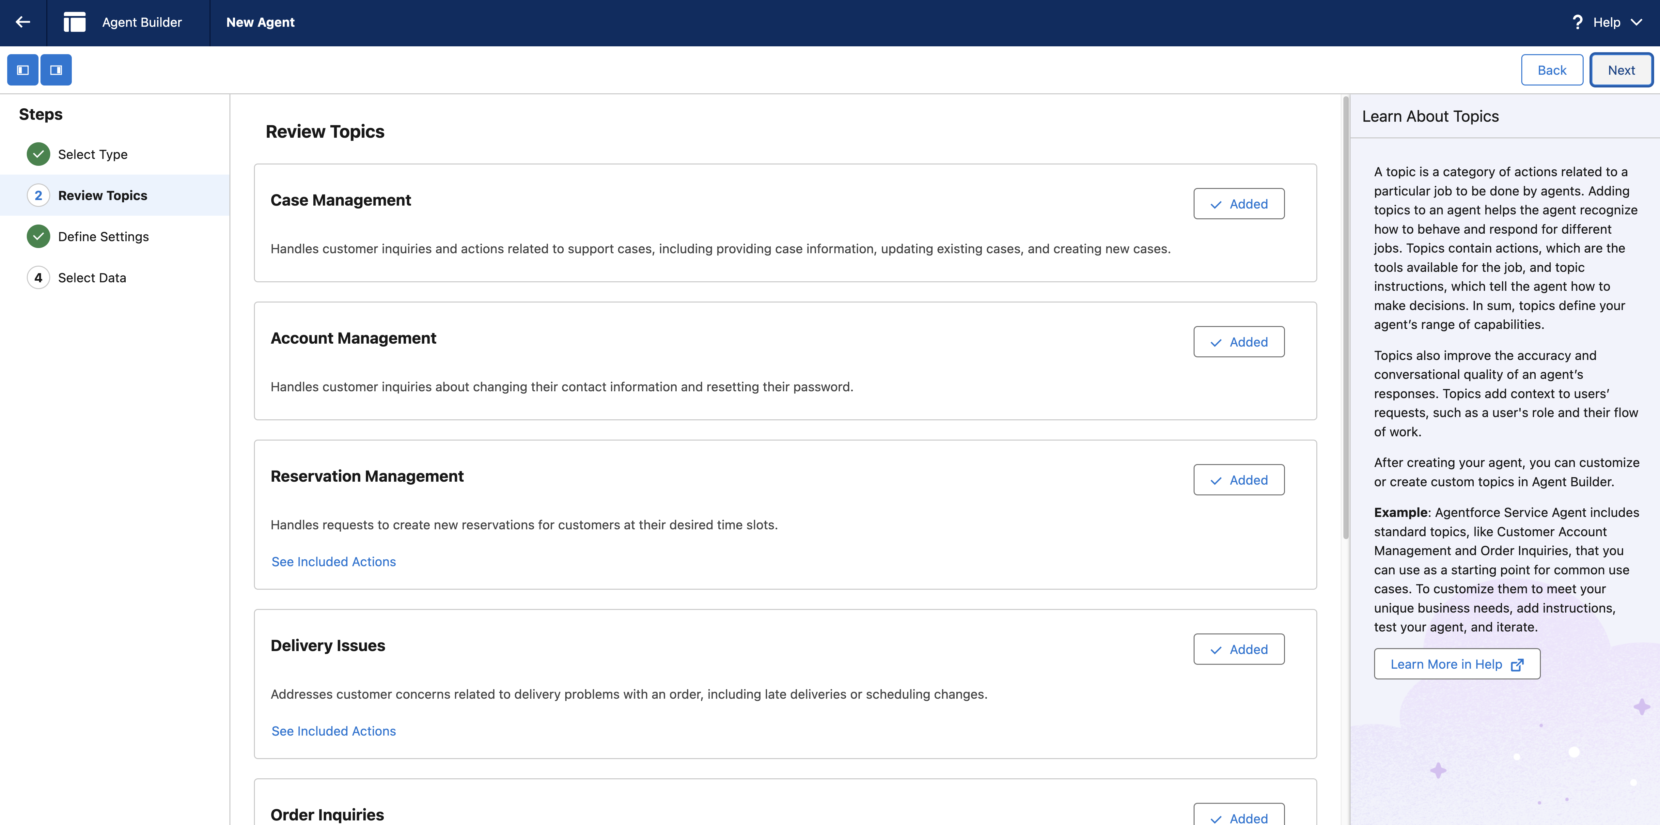Click the step 4 circle icon

[39, 278]
